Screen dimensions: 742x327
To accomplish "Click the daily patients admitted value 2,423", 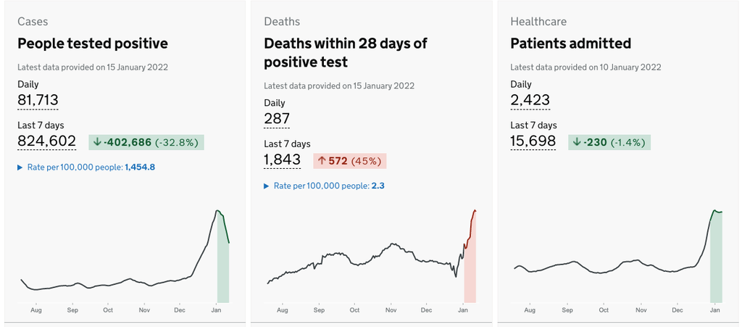I will point(530,100).
